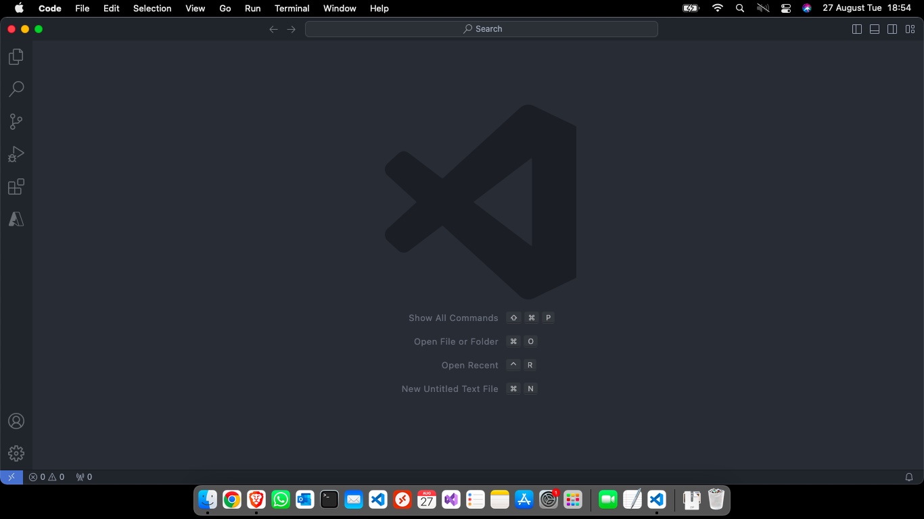This screenshot has height=519, width=924.
Task: Open WhatsApp from the dock
Action: [281, 499]
